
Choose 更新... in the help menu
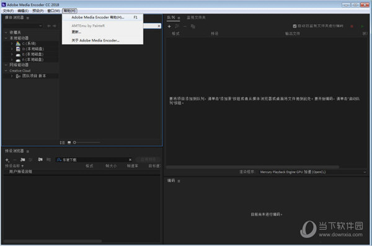pos(76,32)
